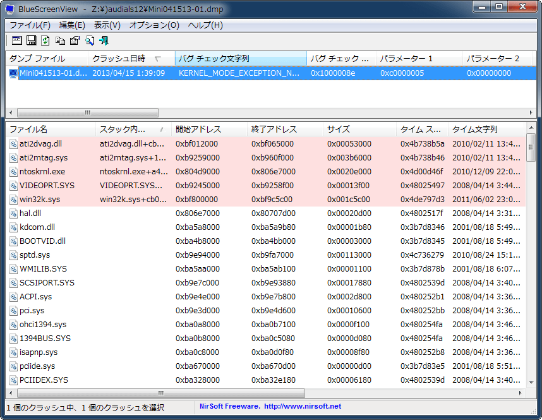Refresh the crash list via toolbar icon
This screenshot has width=542, height=420.
(45, 40)
